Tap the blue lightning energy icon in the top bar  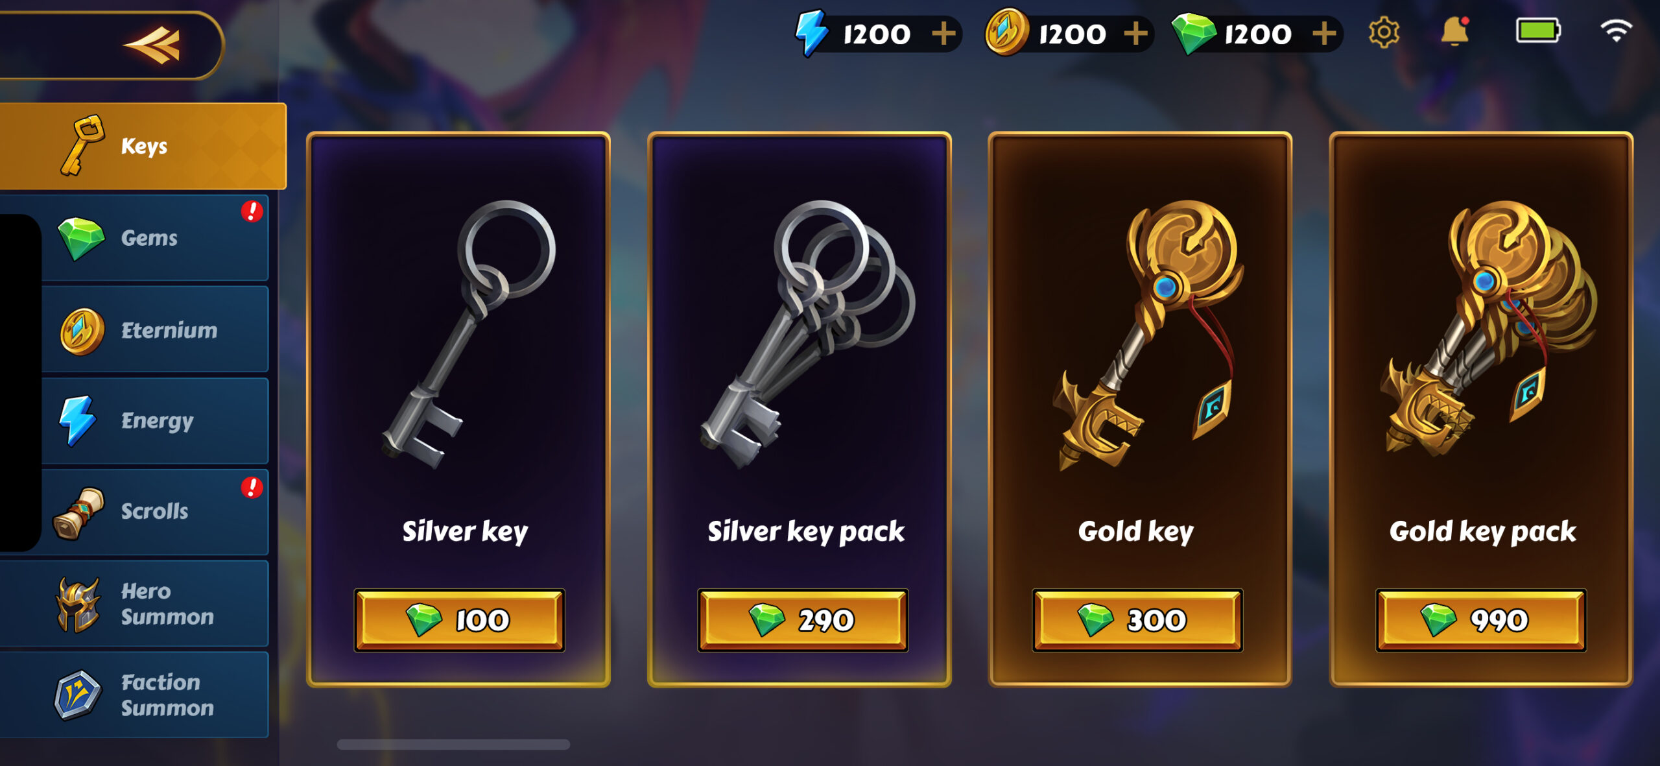click(812, 32)
